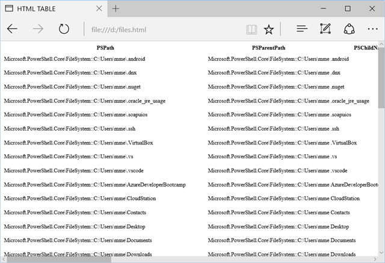The height and width of the screenshot is (263, 385).
Task: Select PSParentPath cell ending in mme .android
Action: pyautogui.click(x=278, y=59)
